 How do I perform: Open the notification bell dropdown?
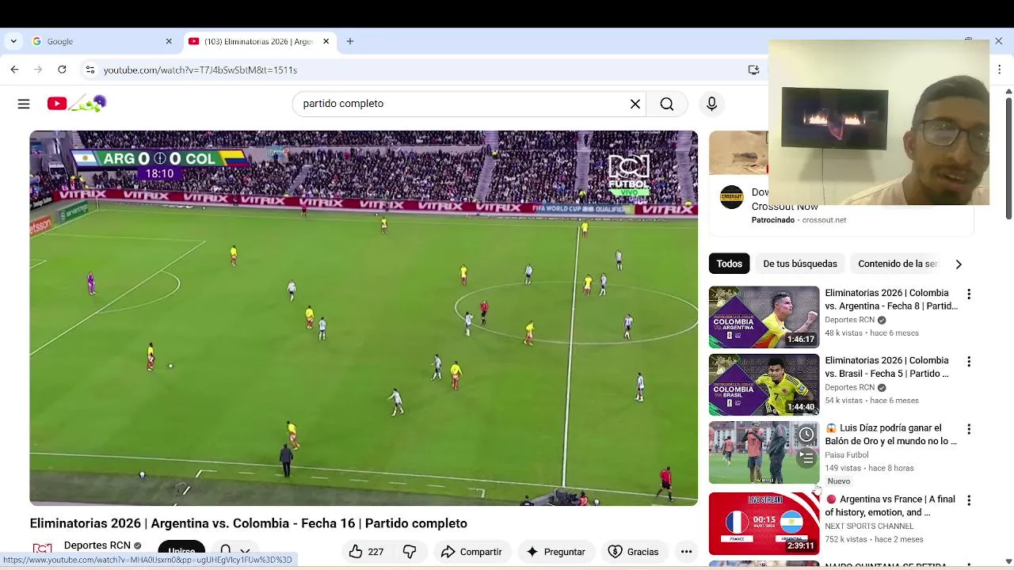point(234,551)
